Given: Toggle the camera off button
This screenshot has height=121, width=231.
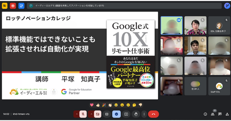Looking at the screenshot, I should 97,114.
